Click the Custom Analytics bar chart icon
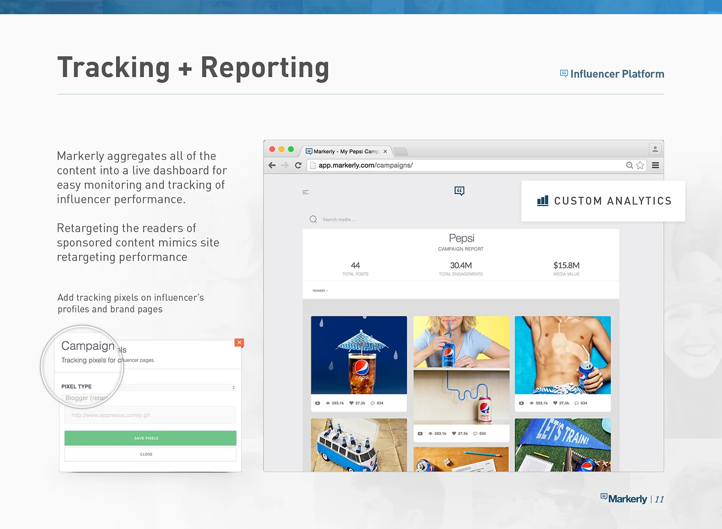The width and height of the screenshot is (722, 529). click(543, 201)
